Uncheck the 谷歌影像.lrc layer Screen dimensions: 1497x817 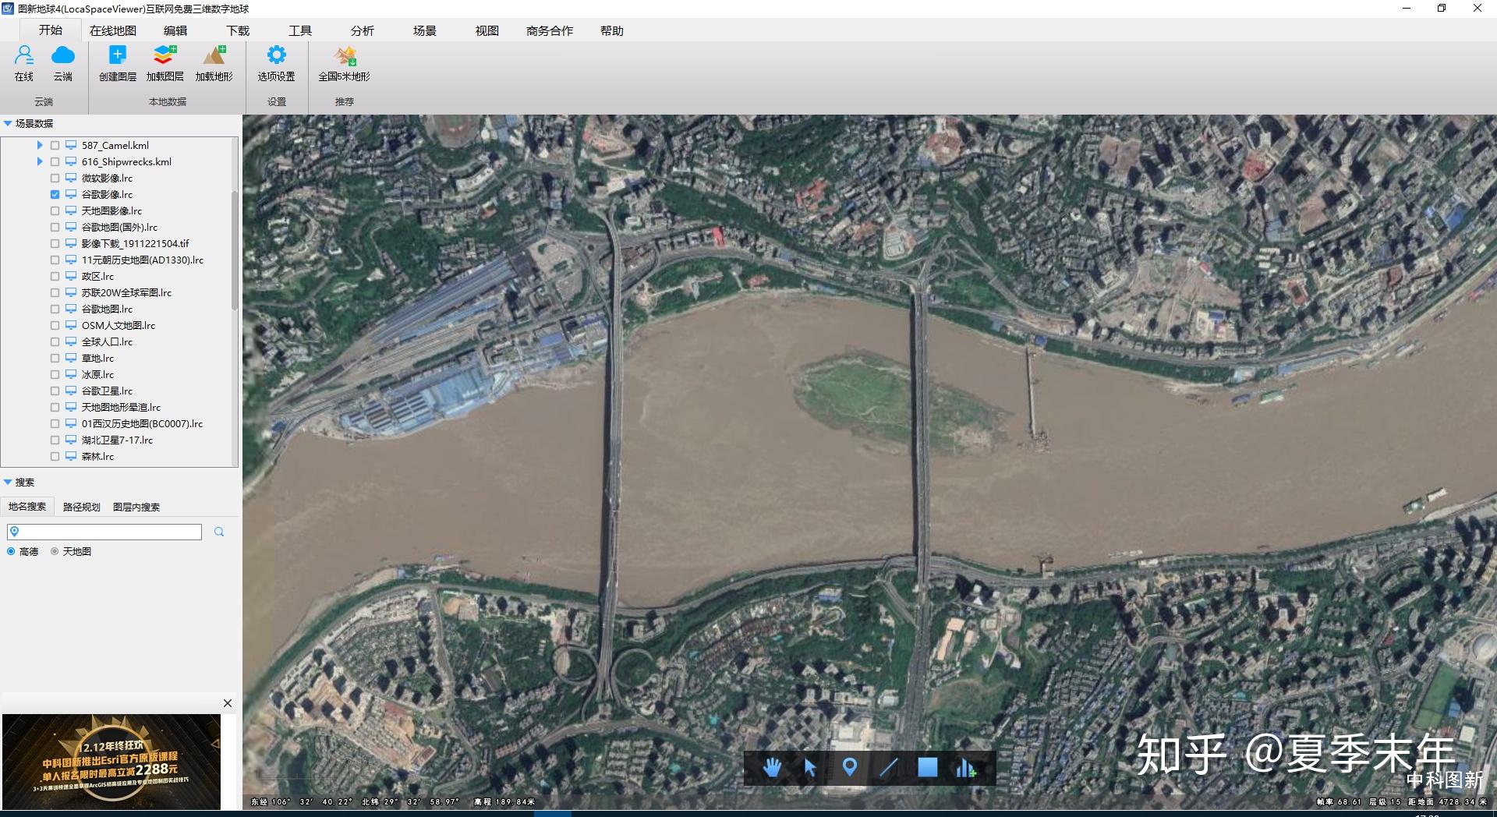tap(55, 194)
